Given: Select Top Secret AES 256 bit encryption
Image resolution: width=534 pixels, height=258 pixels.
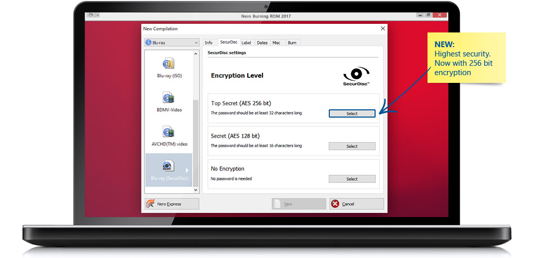Looking at the screenshot, I should coord(352,113).
